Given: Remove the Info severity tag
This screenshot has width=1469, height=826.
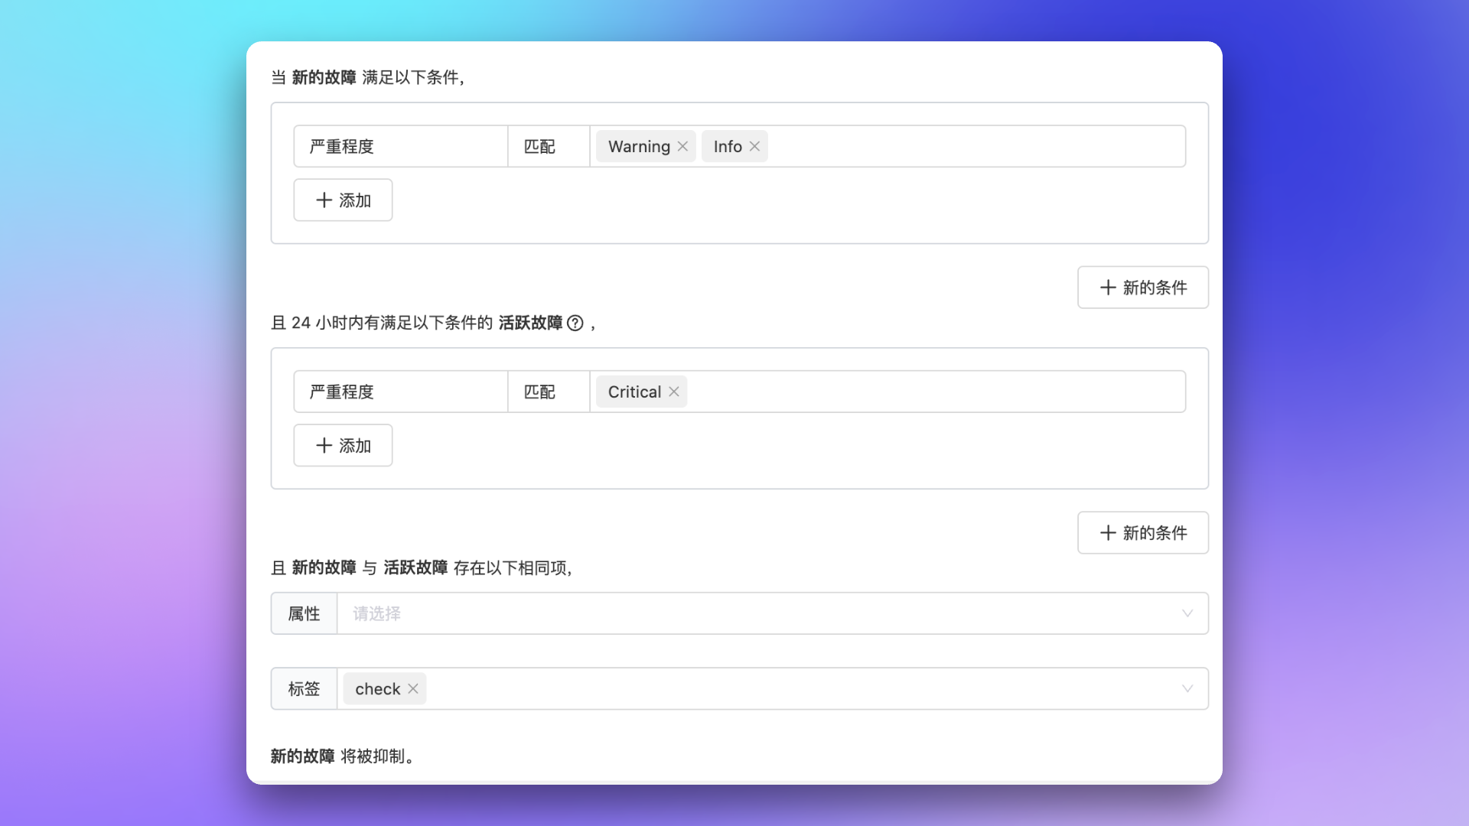Looking at the screenshot, I should (754, 146).
